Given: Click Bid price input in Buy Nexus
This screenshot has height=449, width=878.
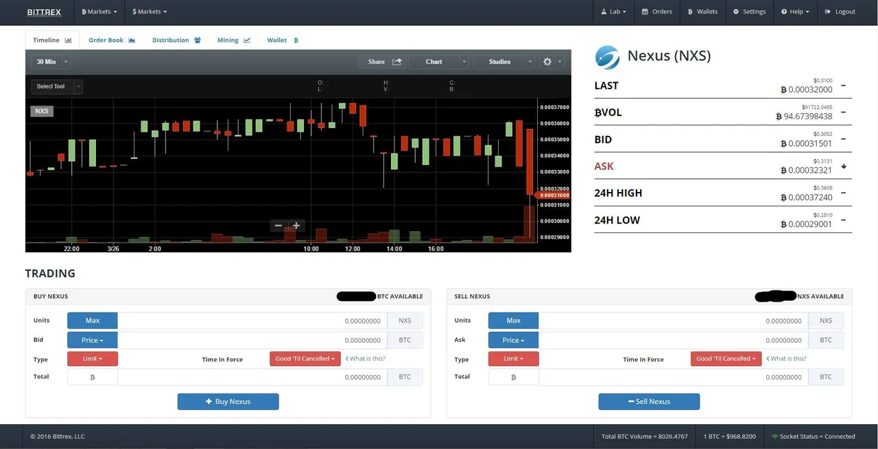Looking at the screenshot, I should tap(252, 340).
